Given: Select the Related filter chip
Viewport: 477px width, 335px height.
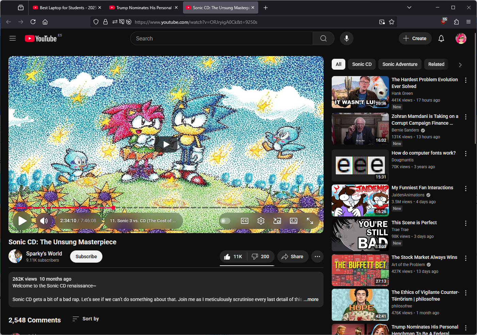Looking at the screenshot, I should point(436,64).
